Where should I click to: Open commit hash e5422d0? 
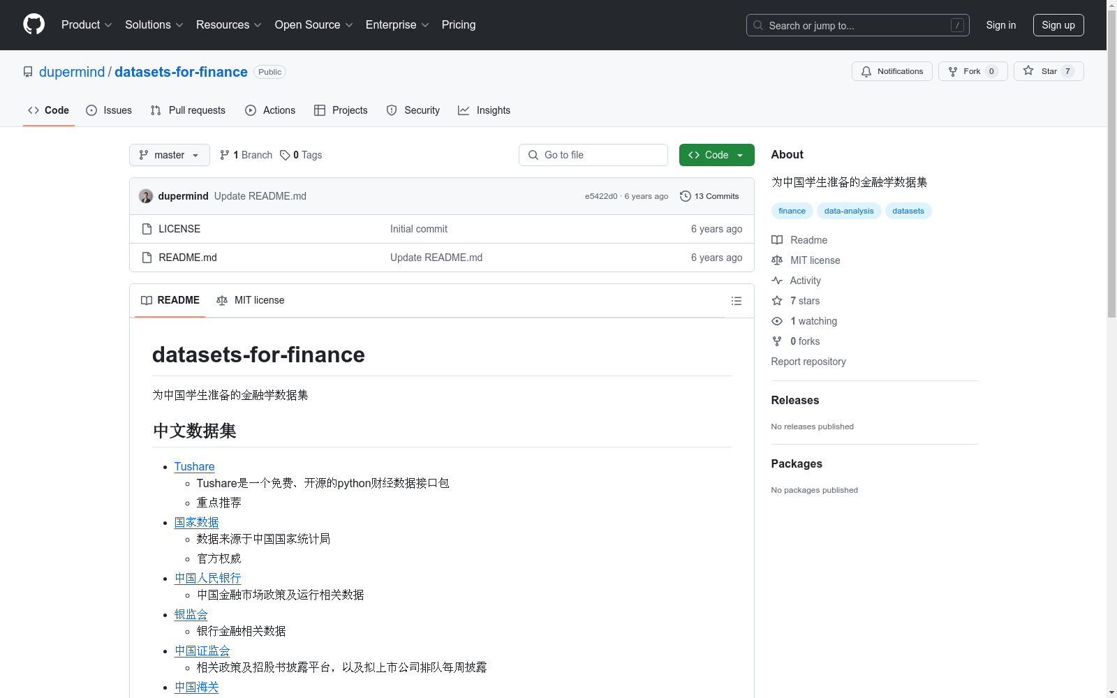pyautogui.click(x=601, y=196)
